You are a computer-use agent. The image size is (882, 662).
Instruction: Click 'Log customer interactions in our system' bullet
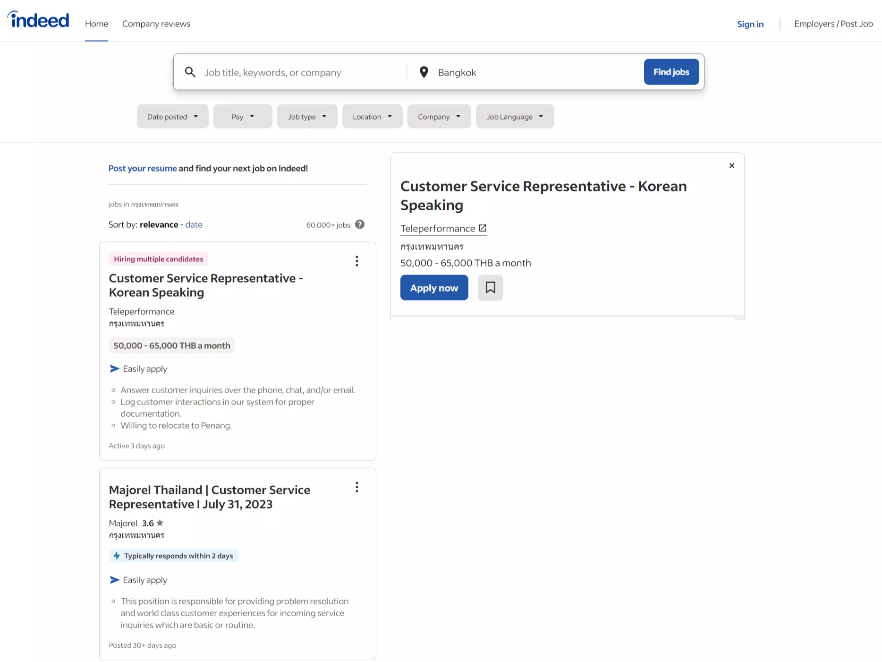(217, 407)
